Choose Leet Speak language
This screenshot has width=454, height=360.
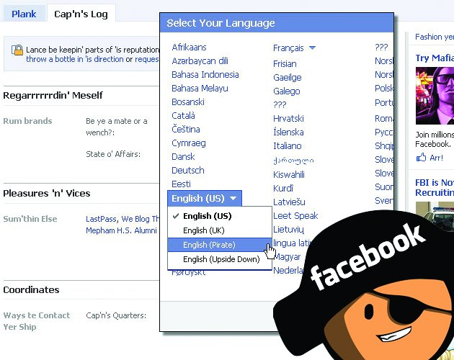(x=295, y=215)
